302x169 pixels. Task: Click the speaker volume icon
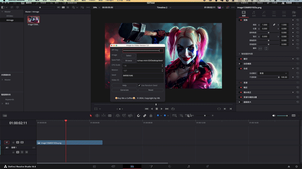coord(274,116)
